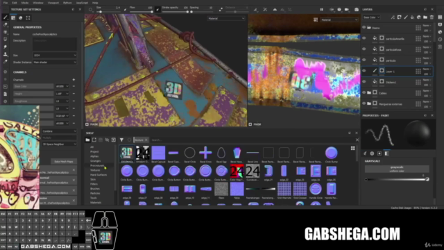Open the 3D viewport Material mode dropdown
Viewport: 444px width, 250px height.
click(x=226, y=19)
